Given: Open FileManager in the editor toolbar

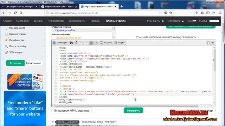Looking at the screenshot, I should [x=60, y=43].
